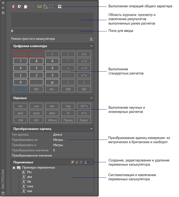Clear the history with the clock icon
Screen dimensions: 179x197
(x=20, y=7)
